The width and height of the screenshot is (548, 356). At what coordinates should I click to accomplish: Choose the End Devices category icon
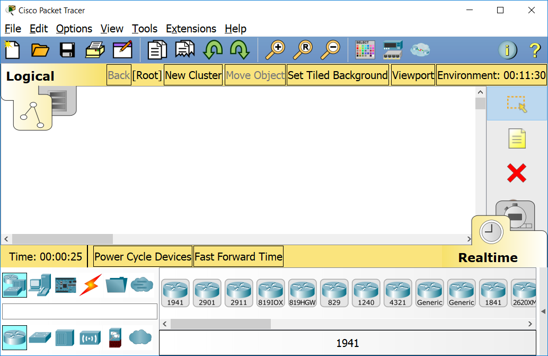coord(40,285)
